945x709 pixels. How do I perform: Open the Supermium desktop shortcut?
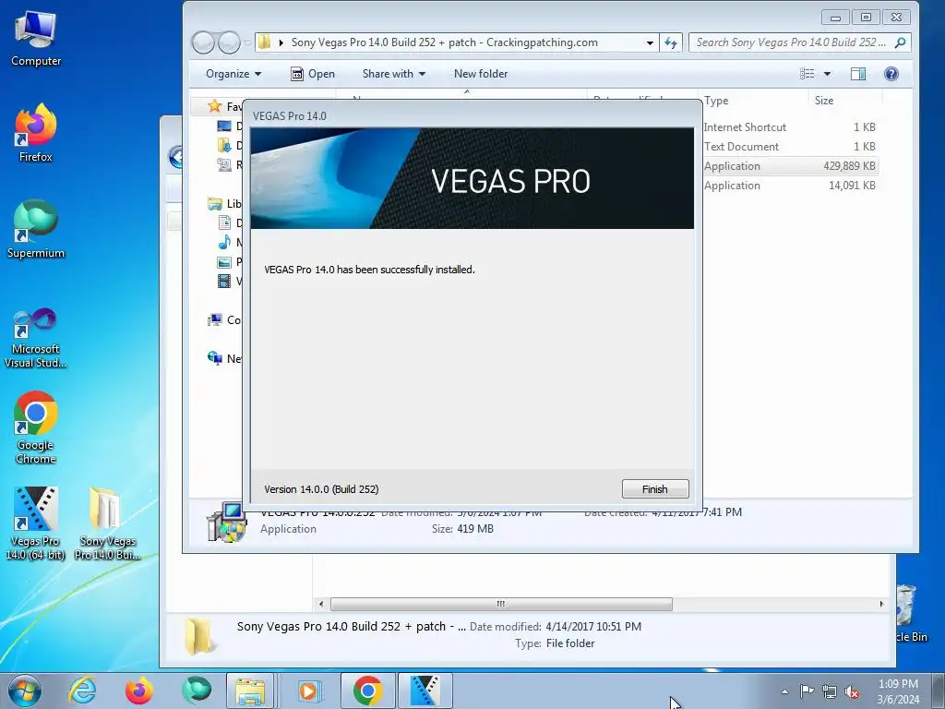[36, 230]
